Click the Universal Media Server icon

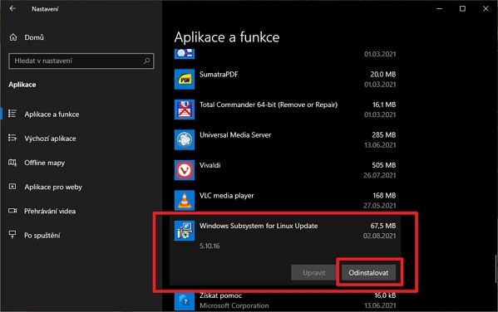pyautogui.click(x=185, y=140)
